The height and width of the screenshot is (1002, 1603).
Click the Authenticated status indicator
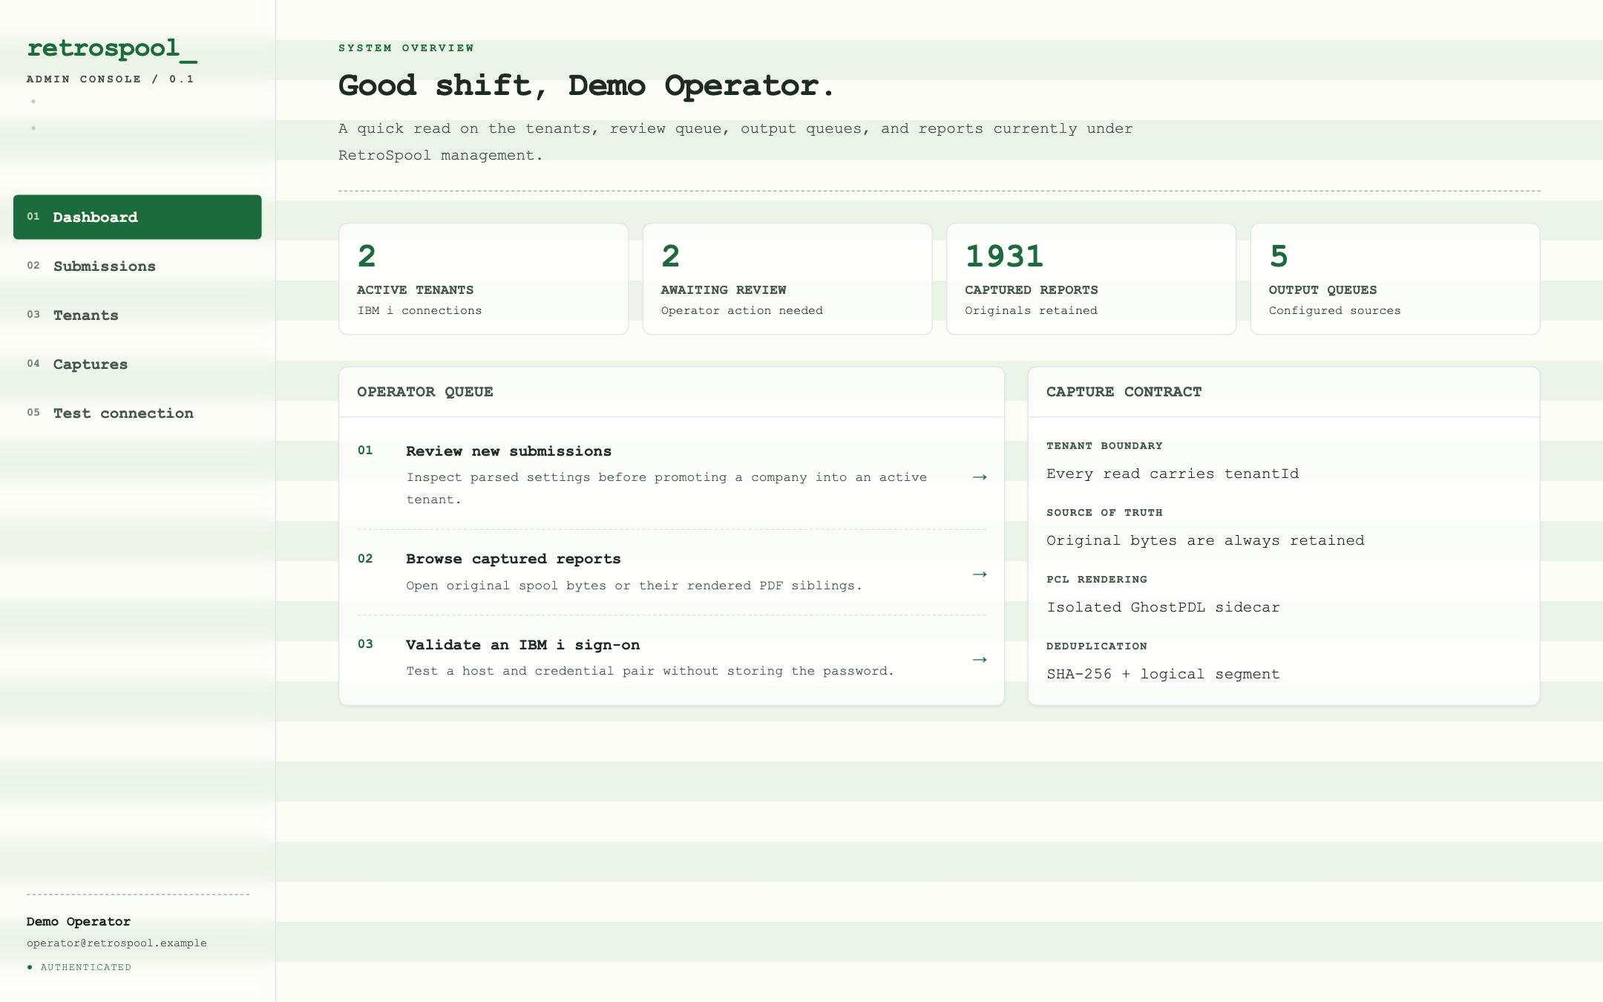pyautogui.click(x=79, y=967)
